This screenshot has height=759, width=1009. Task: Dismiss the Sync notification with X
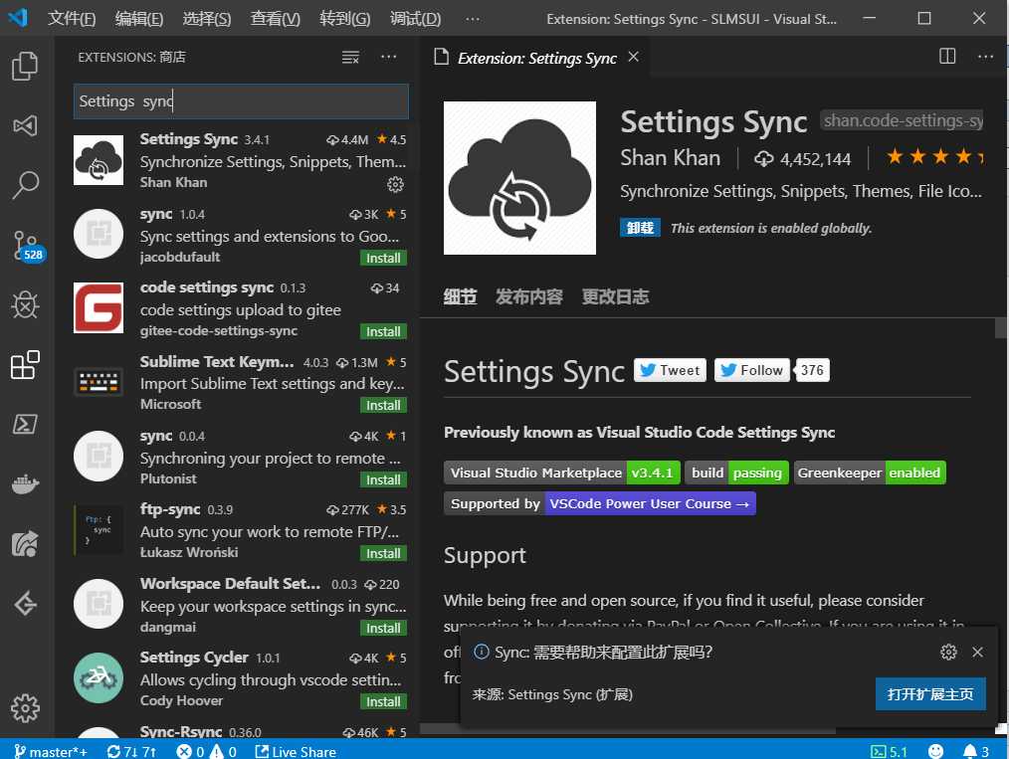point(977,652)
